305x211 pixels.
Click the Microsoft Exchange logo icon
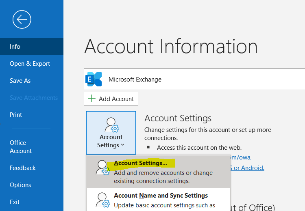click(x=94, y=79)
